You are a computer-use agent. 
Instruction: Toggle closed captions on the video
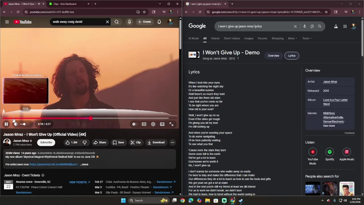click(x=144, y=124)
